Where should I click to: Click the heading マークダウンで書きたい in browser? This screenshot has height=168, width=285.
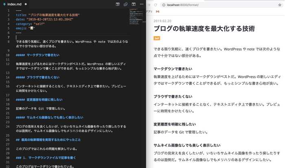pos(173,69)
